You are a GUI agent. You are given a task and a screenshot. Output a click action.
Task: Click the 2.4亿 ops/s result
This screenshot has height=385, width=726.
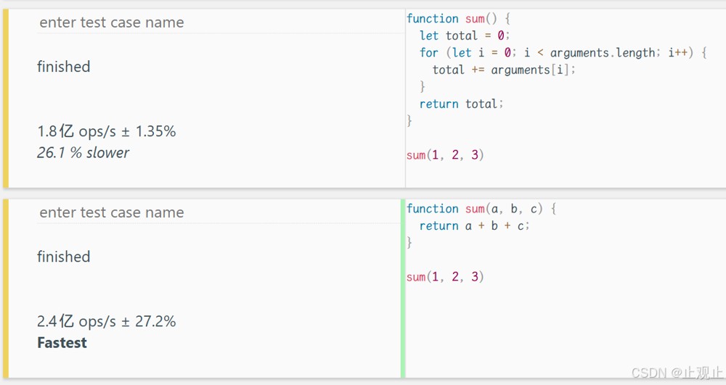106,321
